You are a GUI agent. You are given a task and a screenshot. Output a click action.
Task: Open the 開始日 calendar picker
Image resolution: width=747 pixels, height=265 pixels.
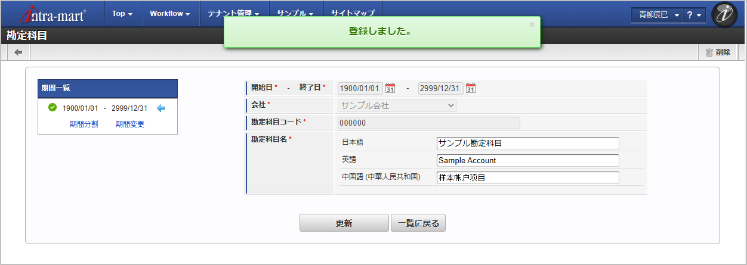390,88
